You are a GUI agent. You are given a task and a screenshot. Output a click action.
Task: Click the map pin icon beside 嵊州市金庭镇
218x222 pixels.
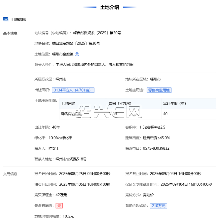pyautogui.click(x=77, y=54)
